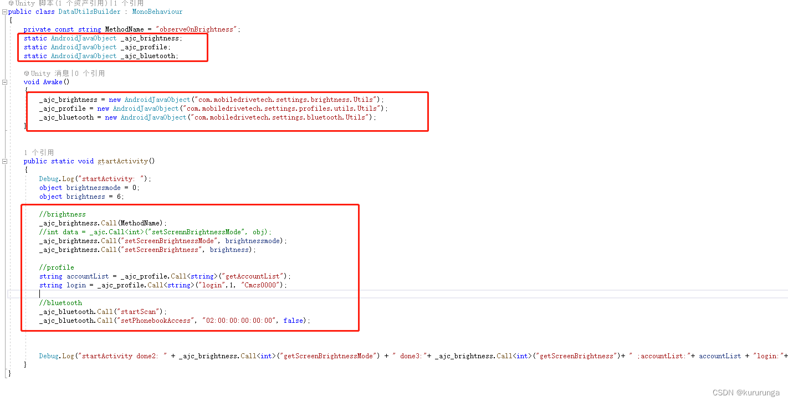Click "com.mobiledrivetech.settings.bluetooth.Utils" string

click(279, 117)
